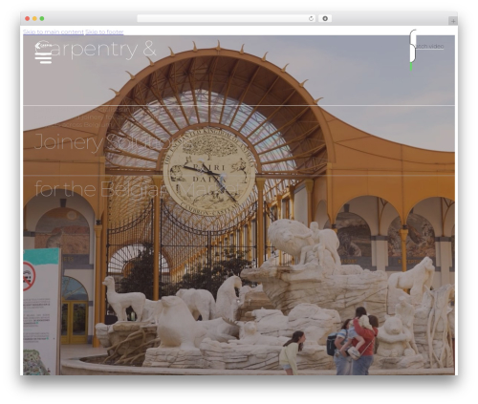
Task: Minimize the window with yellow button
Action: (34, 19)
